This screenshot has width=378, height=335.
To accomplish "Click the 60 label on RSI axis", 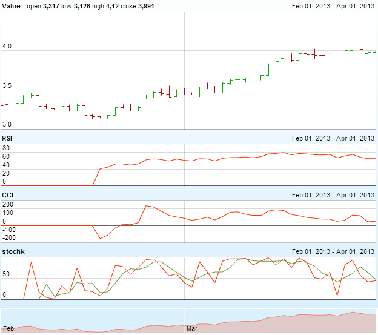I will coord(6,156).
